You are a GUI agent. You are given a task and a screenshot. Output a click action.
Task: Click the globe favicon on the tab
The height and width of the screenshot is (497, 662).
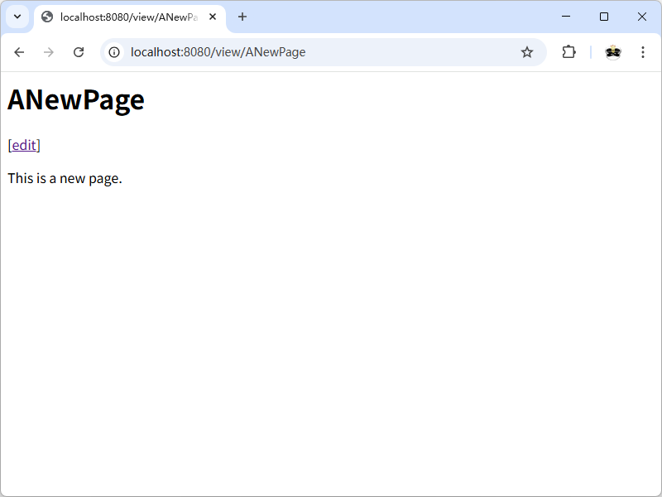click(47, 17)
